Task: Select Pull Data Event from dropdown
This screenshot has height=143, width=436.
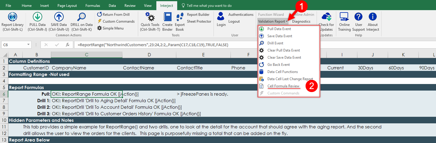Action: 288,29
